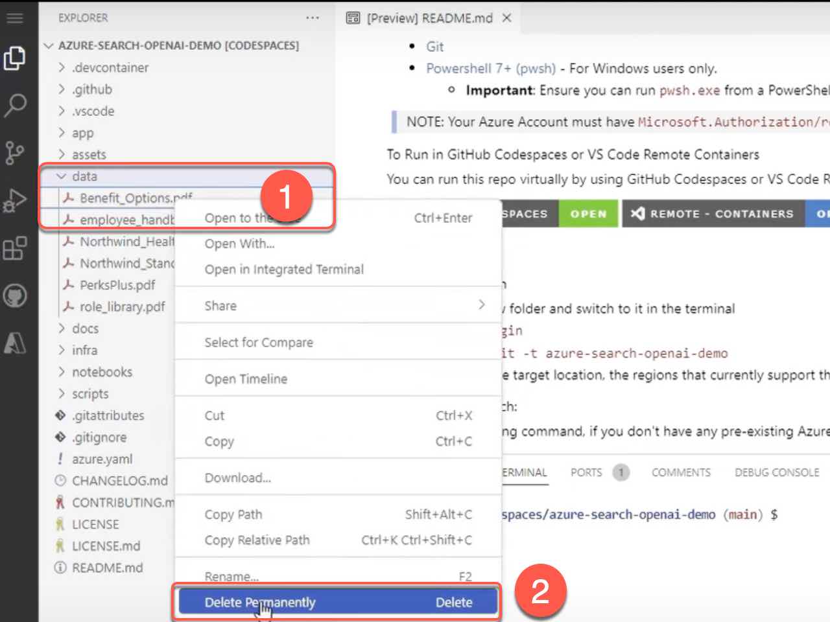Open README.md in the explorer tree
Screen dimensions: 830x622
[99, 568]
